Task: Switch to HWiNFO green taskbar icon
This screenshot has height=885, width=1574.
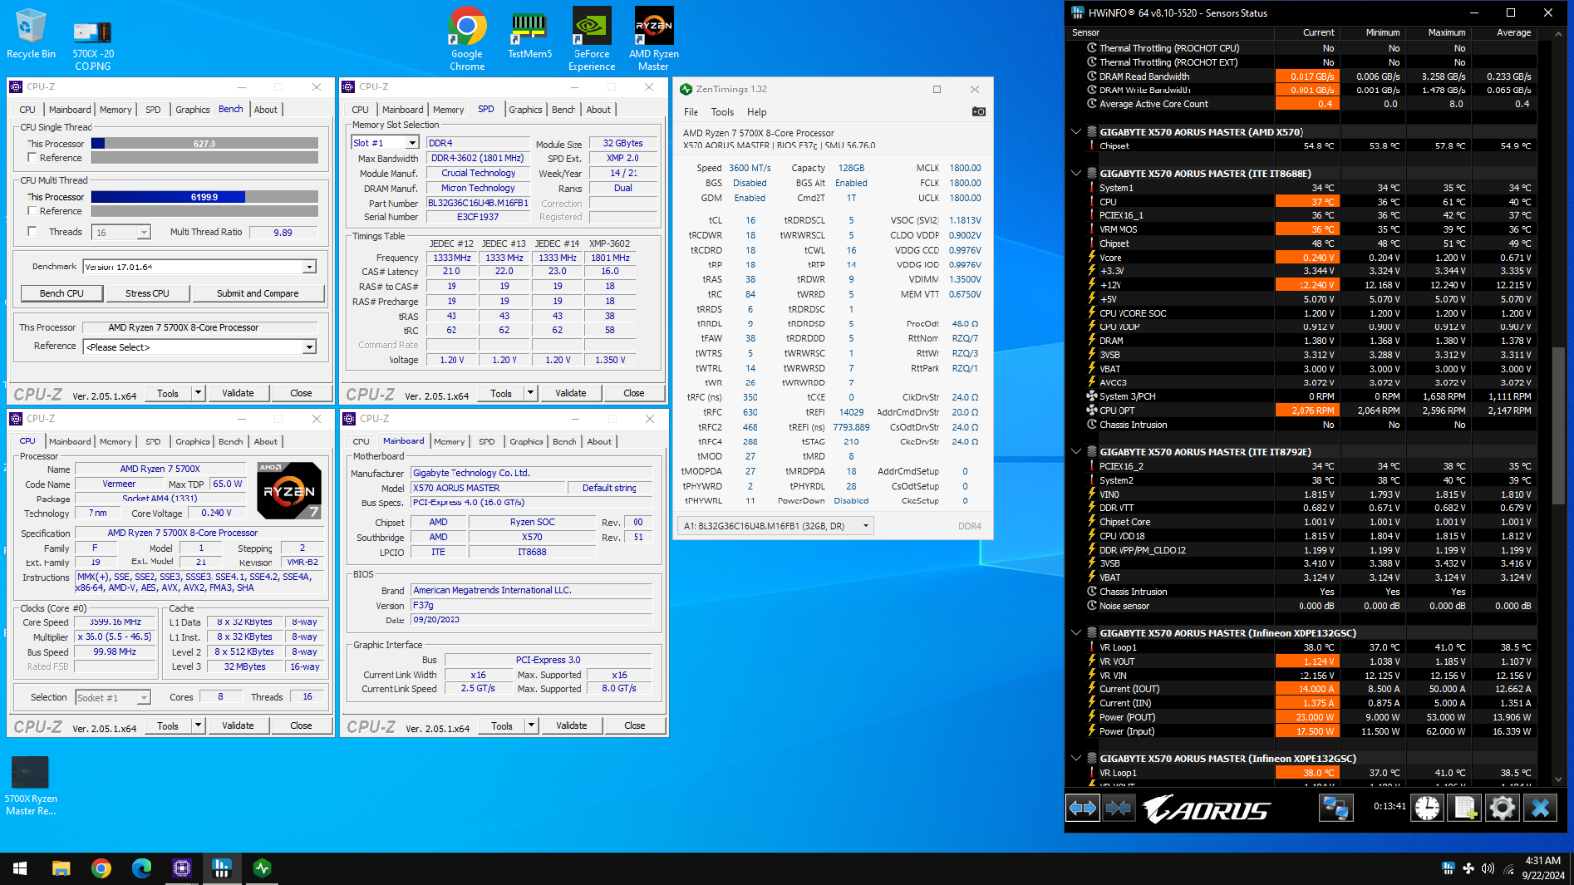Action: point(262,868)
